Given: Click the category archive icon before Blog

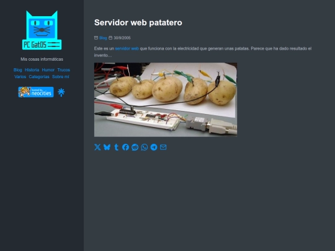Looking at the screenshot, I should (x=96, y=38).
